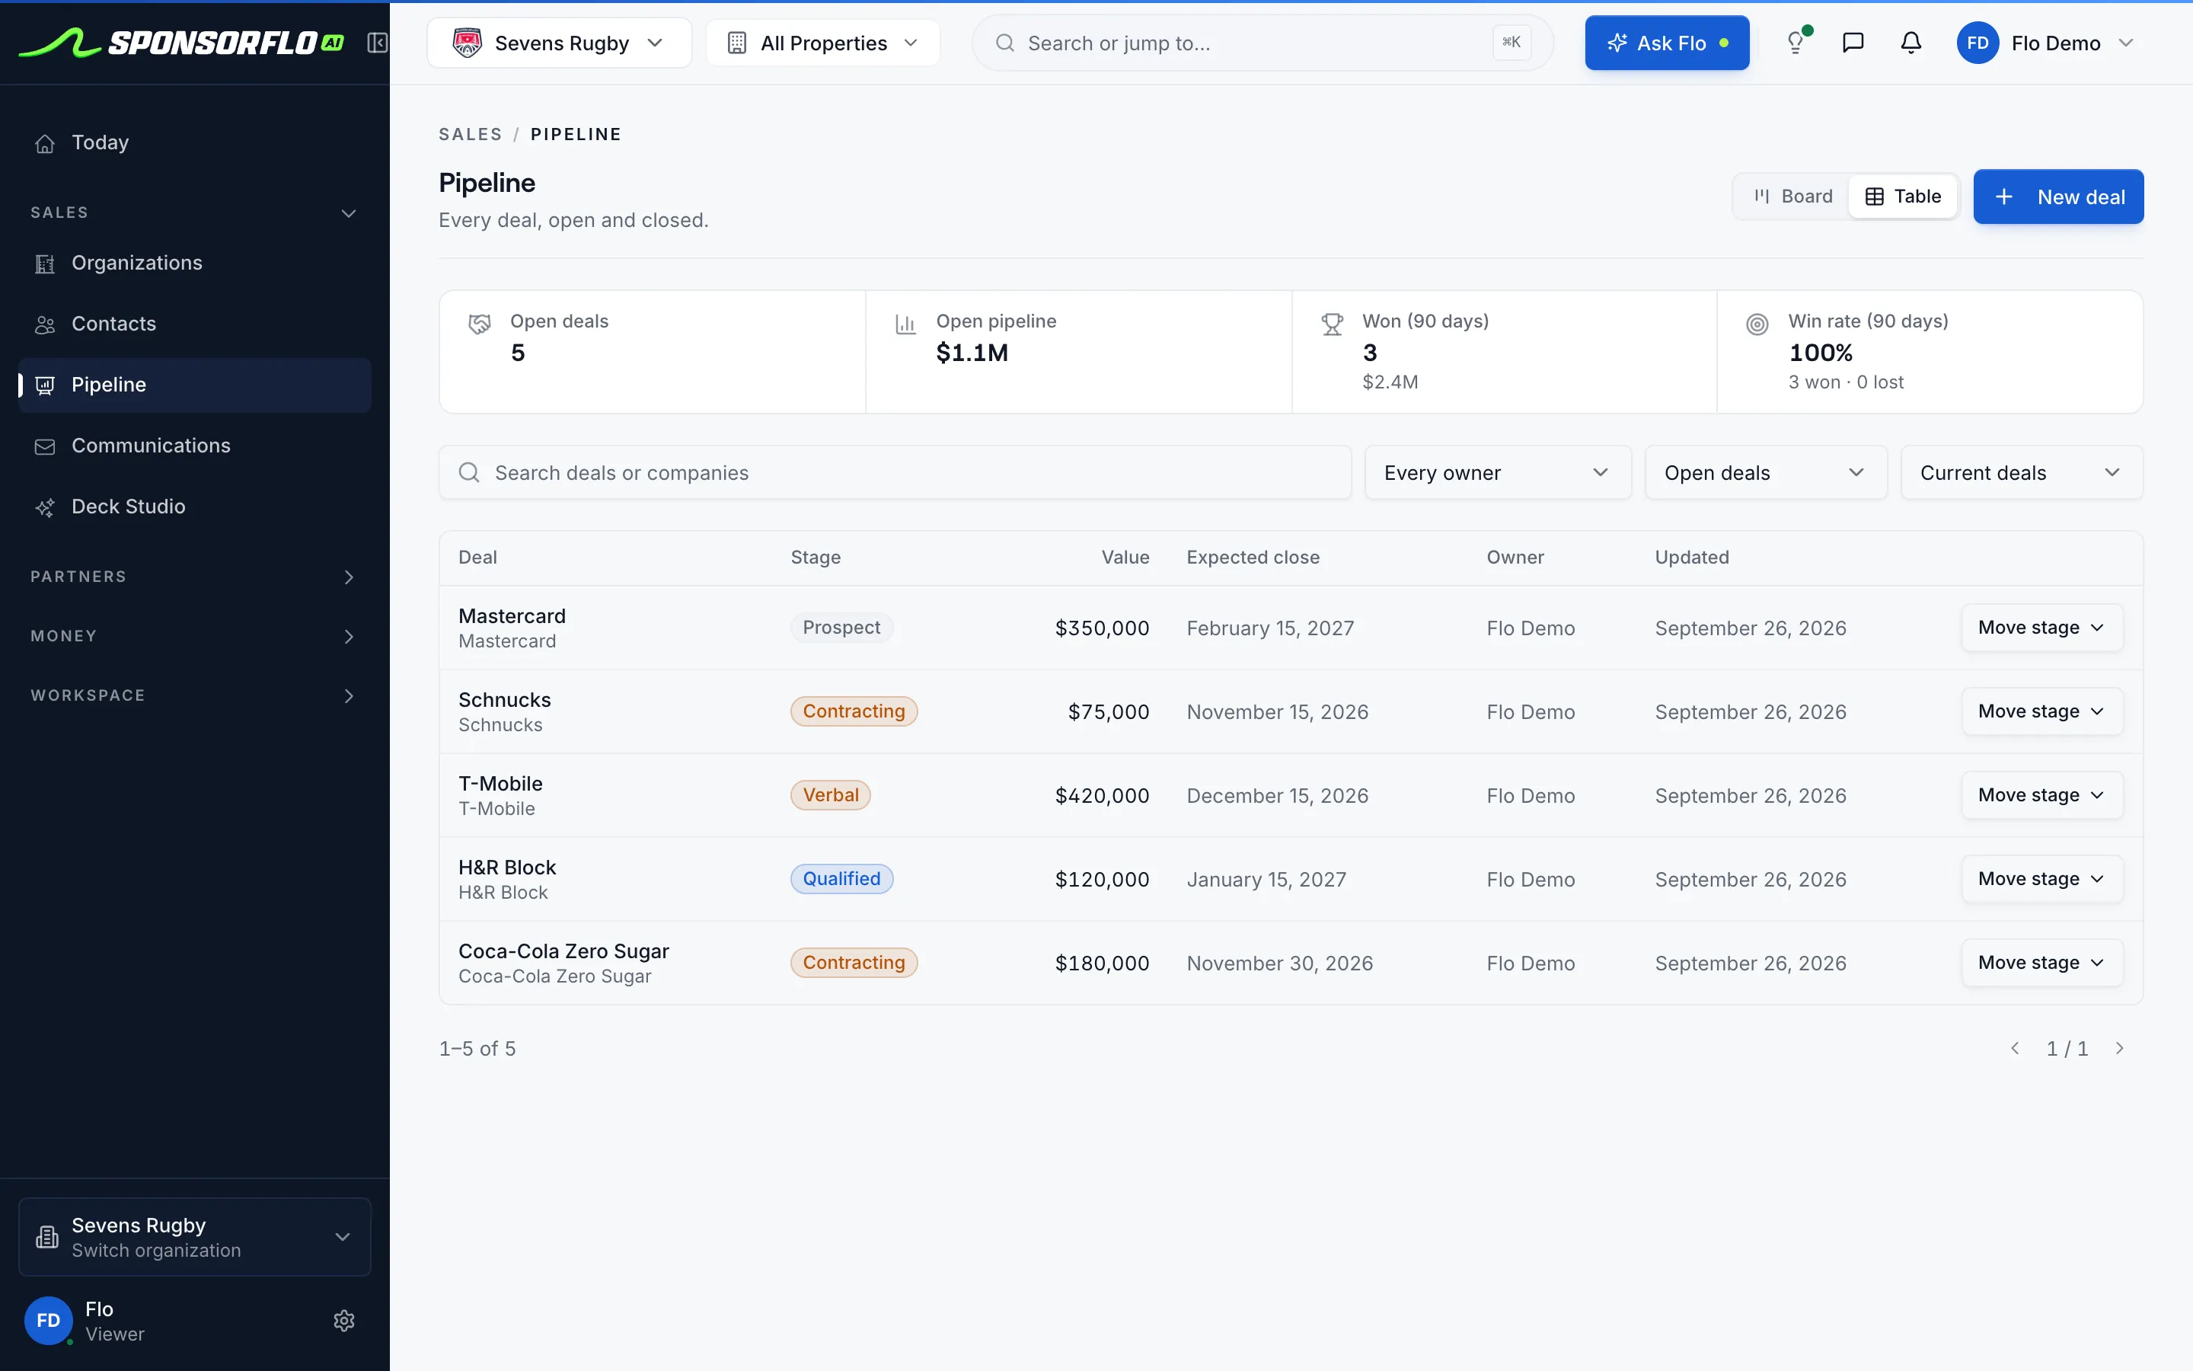2193x1371 pixels.
Task: Expand the Money section
Action: [194, 636]
